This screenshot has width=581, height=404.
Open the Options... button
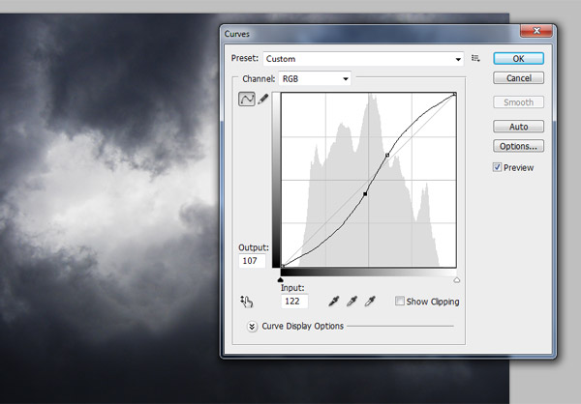pos(518,146)
